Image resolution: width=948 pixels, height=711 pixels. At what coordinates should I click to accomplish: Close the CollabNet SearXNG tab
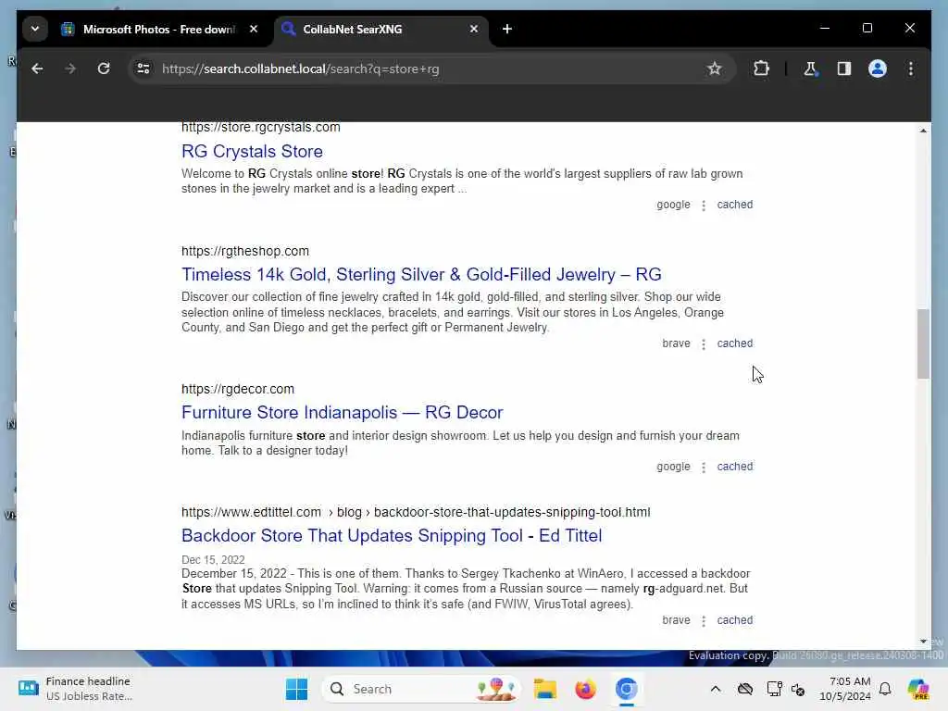(x=474, y=29)
